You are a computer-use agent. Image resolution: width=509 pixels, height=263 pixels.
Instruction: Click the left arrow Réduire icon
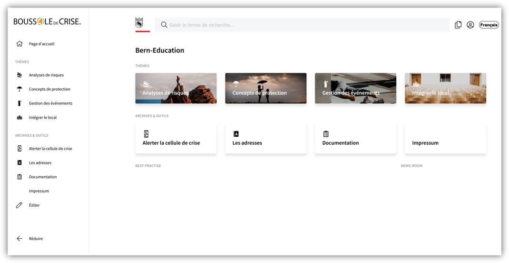[x=20, y=239]
